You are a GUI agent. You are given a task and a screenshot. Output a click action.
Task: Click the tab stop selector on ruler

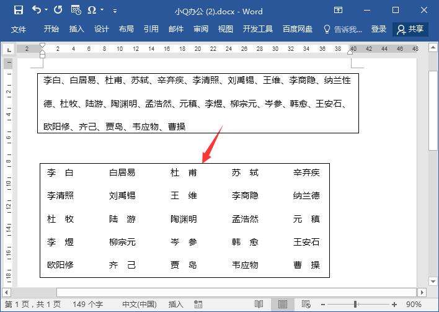point(9,50)
